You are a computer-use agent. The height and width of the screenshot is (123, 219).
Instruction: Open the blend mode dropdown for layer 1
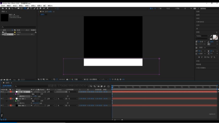click(x=50, y=92)
